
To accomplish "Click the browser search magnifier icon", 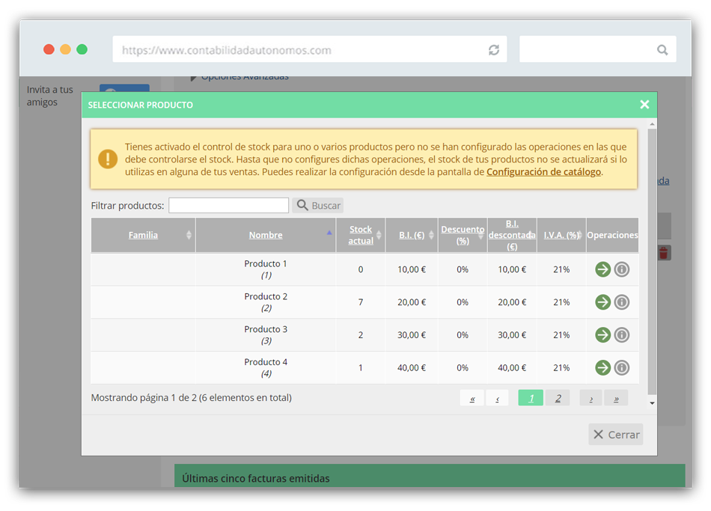I will (x=662, y=50).
